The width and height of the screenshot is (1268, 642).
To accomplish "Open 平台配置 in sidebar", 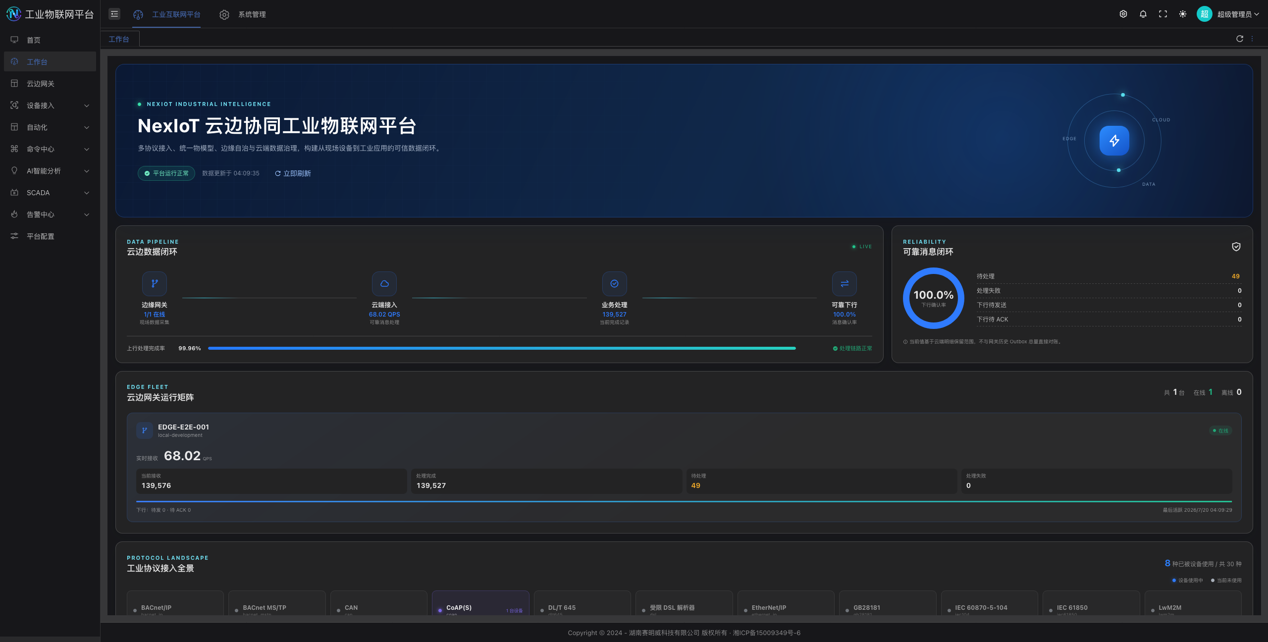I will click(x=50, y=236).
